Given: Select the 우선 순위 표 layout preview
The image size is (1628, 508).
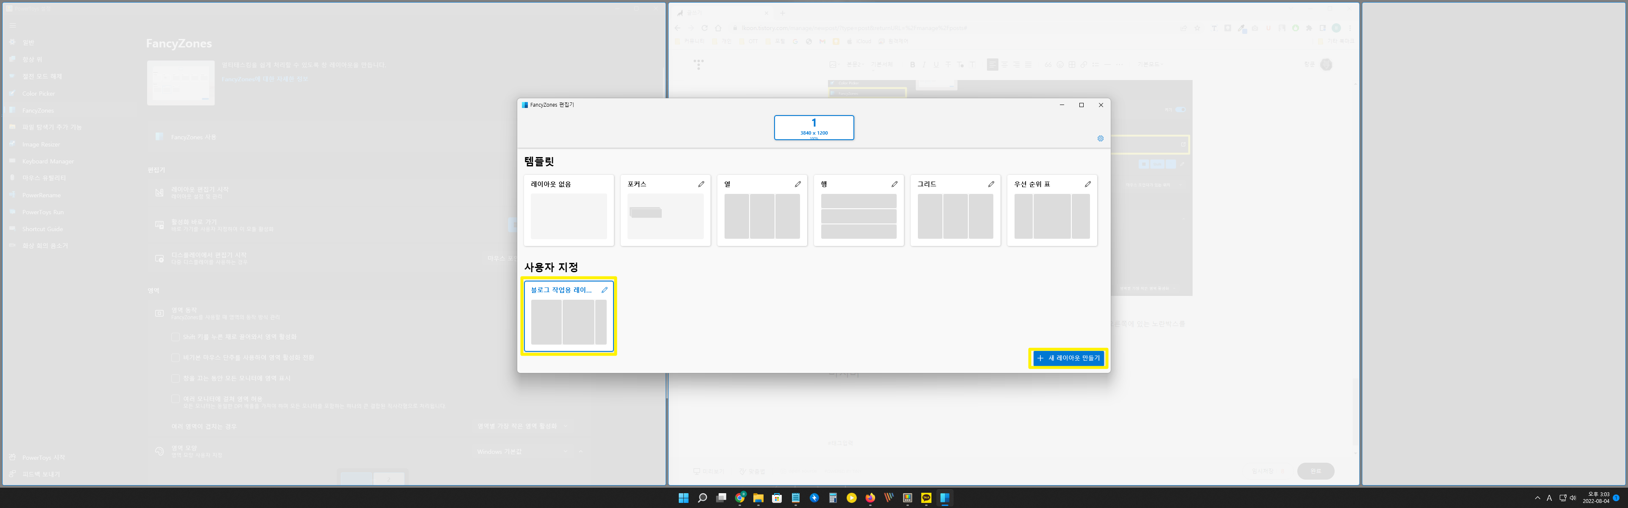Looking at the screenshot, I should tap(1051, 216).
